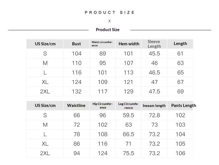Screen dimensions: 219x165
Task: Click the Hip Circumference column header
Action: (103, 106)
